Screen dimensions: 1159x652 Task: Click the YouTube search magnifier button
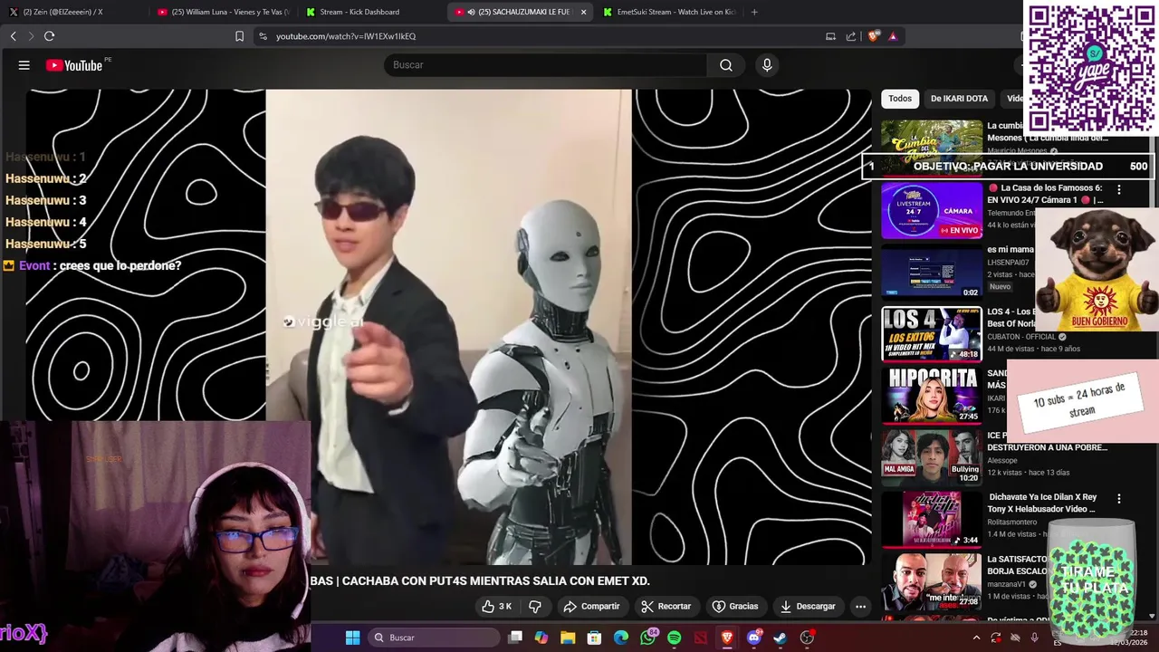pos(726,65)
